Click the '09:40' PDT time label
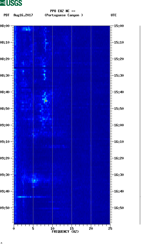This screenshot has height=246, width=152. click(x=5, y=191)
